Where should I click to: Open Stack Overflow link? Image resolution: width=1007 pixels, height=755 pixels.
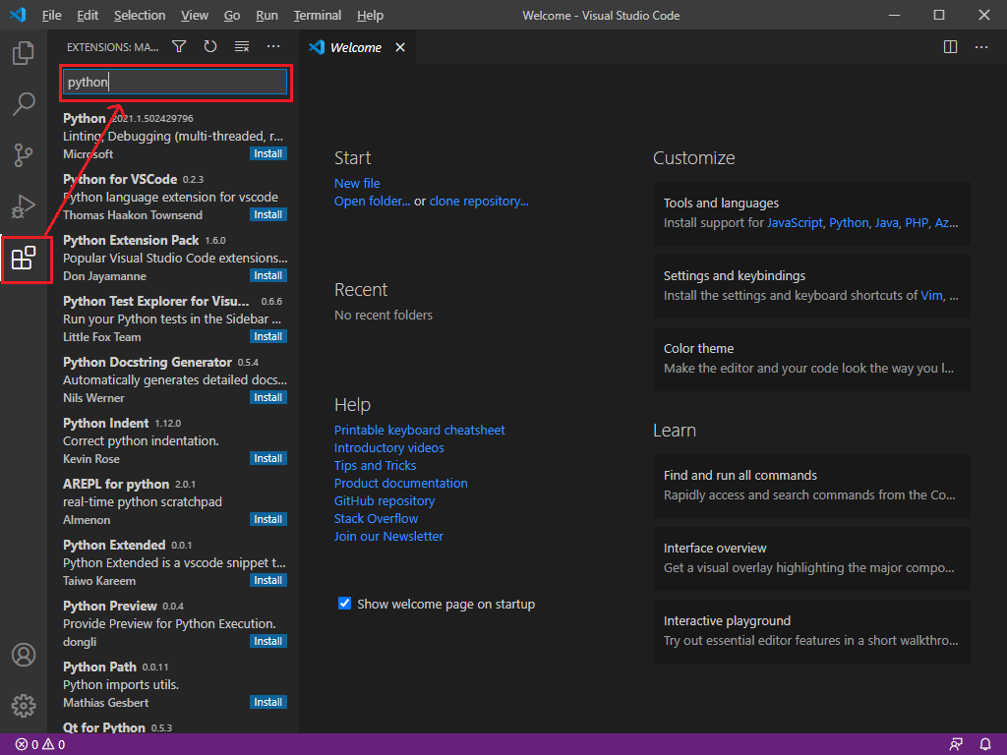376,519
